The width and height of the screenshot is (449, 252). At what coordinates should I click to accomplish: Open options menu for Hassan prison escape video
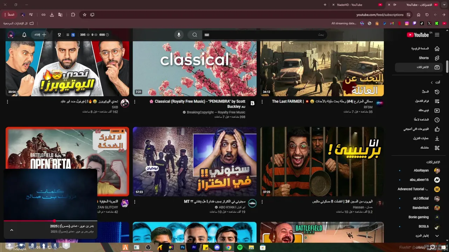[262, 202]
